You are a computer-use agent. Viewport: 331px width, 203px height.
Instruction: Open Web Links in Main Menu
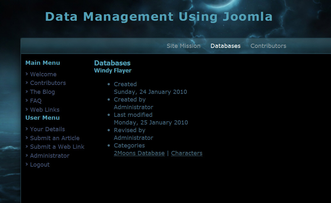[44, 110]
